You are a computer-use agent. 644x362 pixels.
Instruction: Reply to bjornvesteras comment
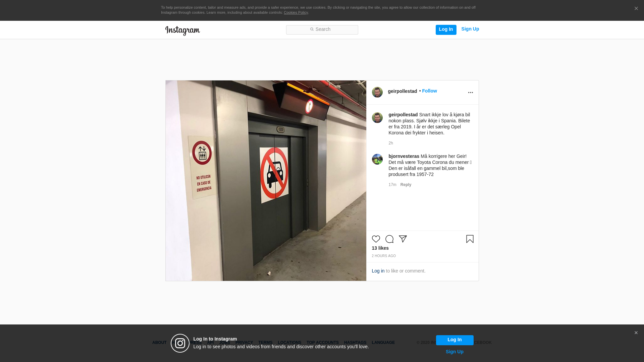tap(406, 185)
